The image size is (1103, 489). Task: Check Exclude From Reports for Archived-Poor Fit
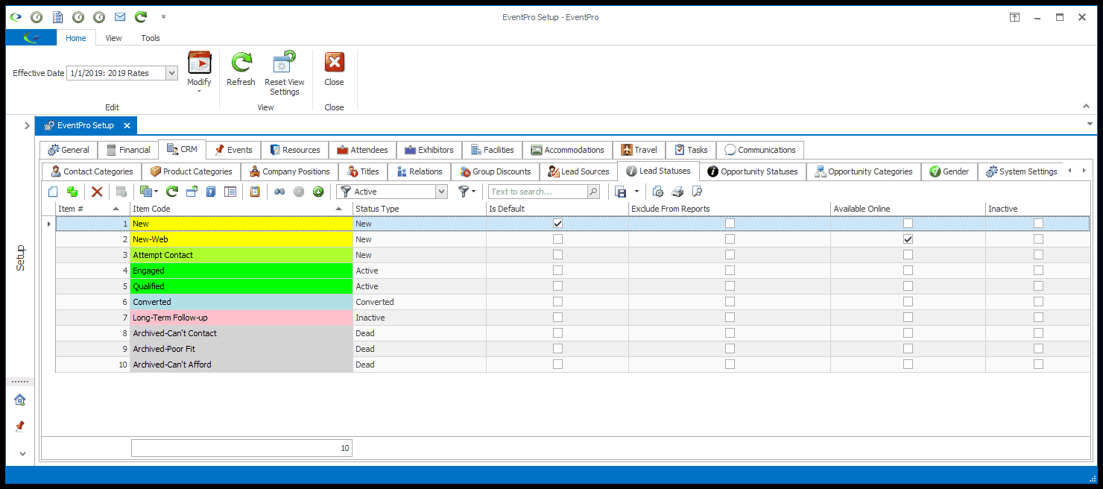[x=730, y=349]
